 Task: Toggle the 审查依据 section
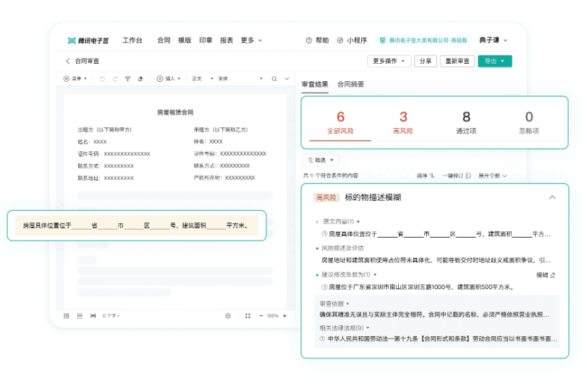[334, 304]
